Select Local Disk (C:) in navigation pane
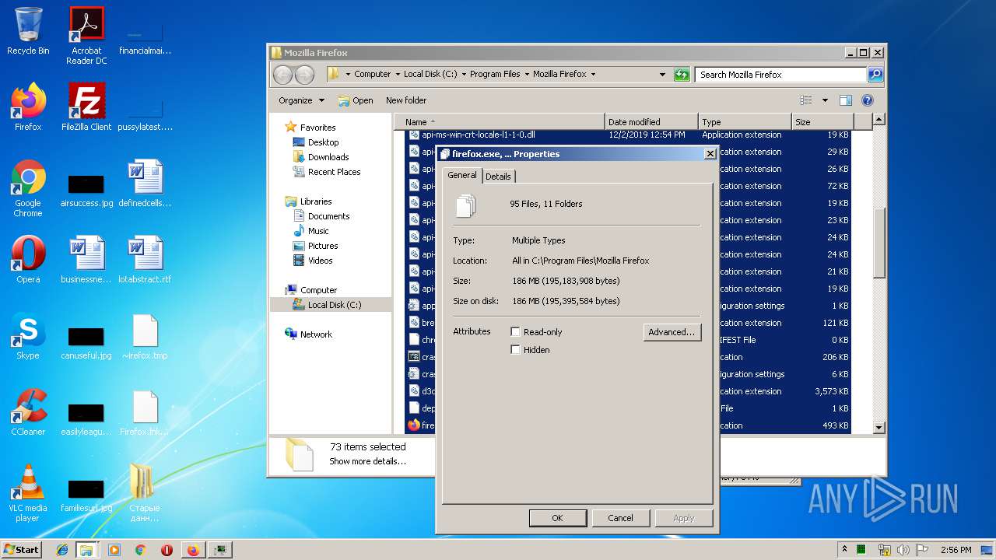The height and width of the screenshot is (560, 996). (334, 305)
